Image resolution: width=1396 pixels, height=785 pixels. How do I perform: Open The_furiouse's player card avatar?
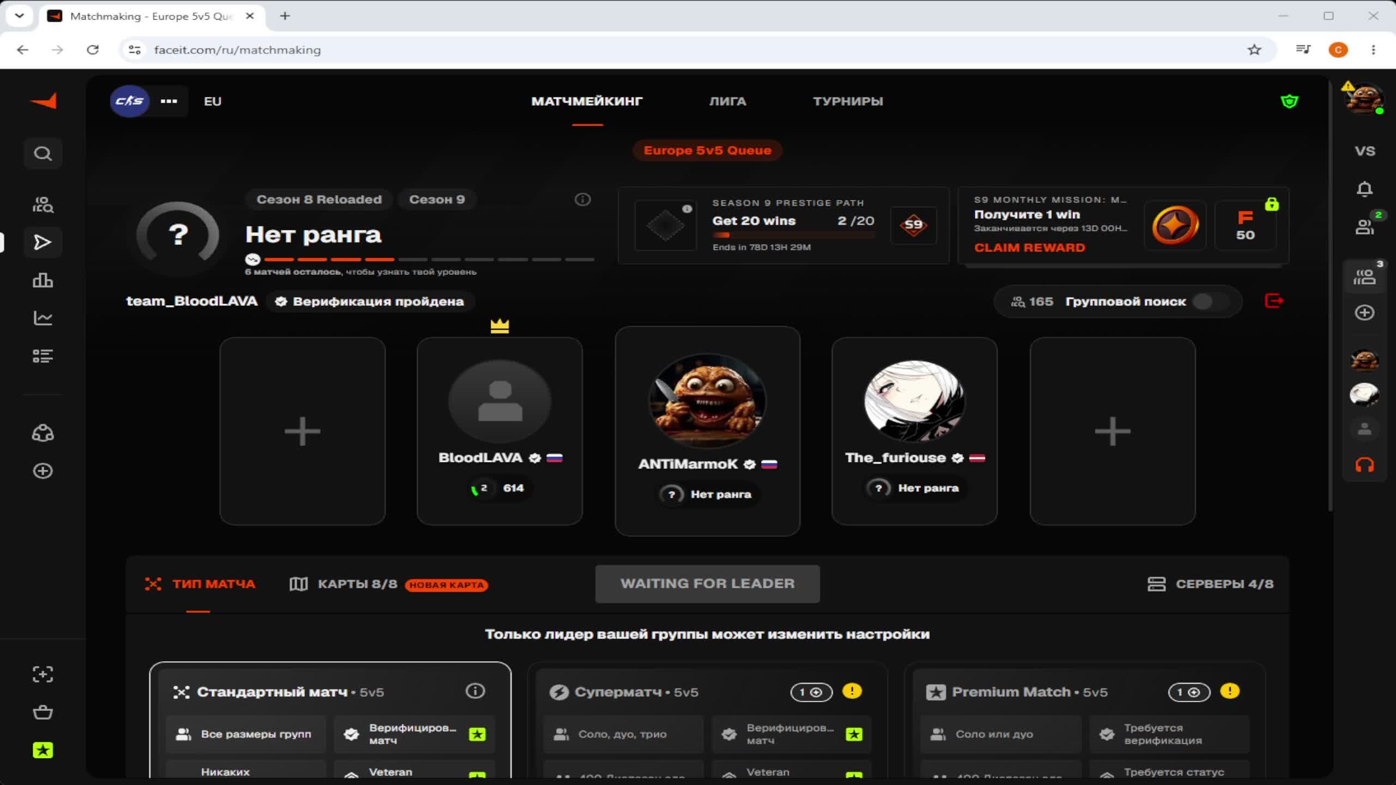914,401
